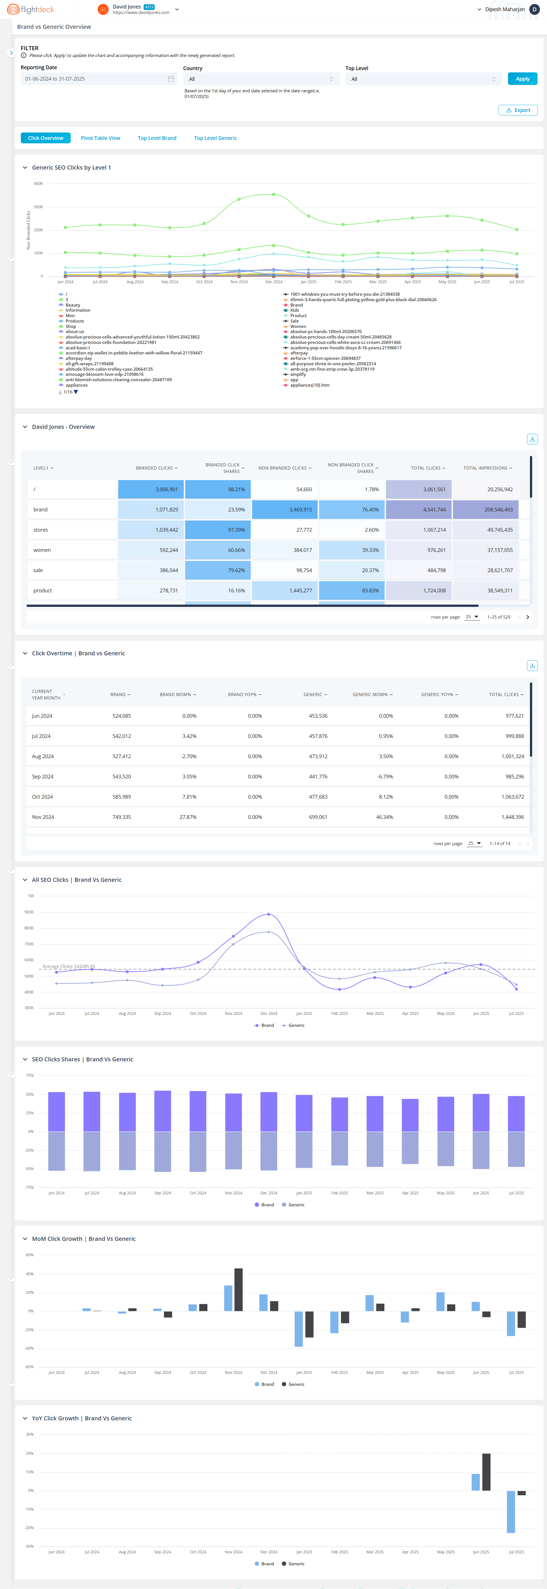This screenshot has height=1589, width=547.
Task: Collapse the MoM Click Growth section
Action: [25, 1239]
